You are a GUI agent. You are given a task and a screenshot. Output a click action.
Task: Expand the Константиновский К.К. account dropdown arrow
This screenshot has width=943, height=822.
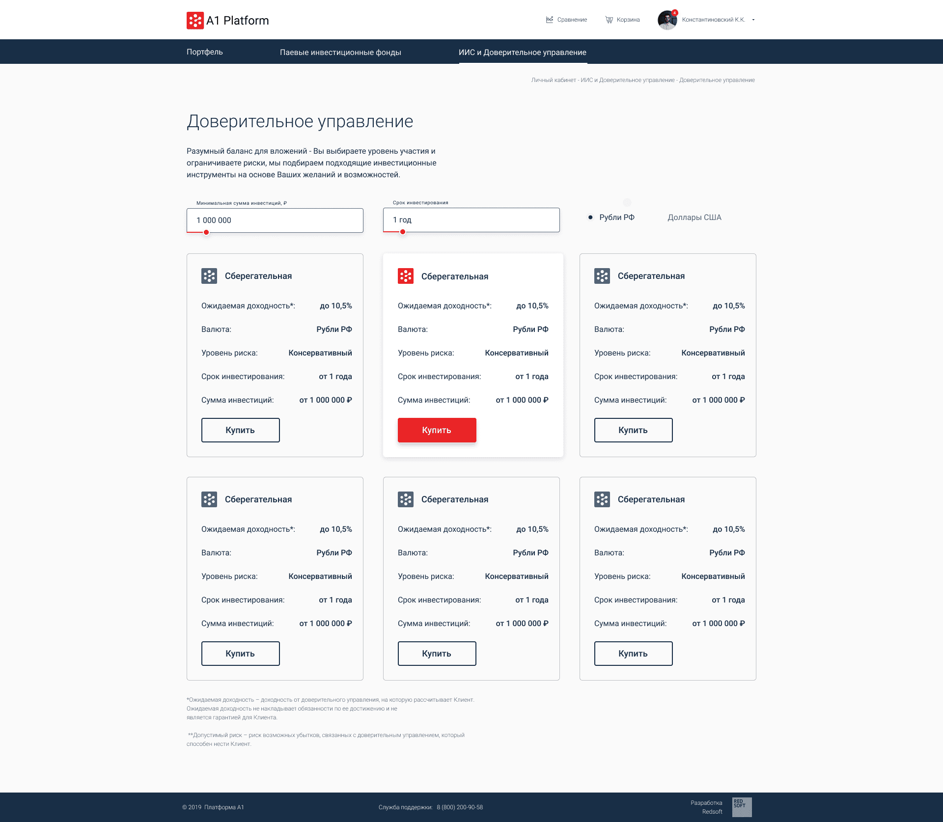753,20
